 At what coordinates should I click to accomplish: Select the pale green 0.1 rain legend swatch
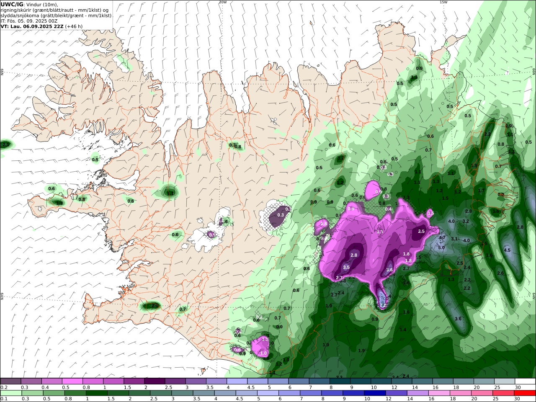coord(11,393)
